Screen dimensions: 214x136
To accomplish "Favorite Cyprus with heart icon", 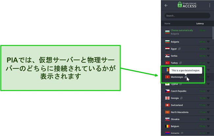I will 208,84.
